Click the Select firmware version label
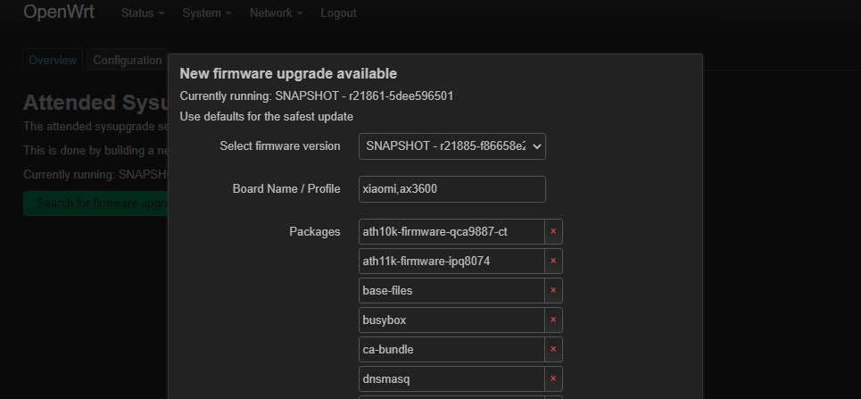The width and height of the screenshot is (861, 399). click(x=280, y=146)
